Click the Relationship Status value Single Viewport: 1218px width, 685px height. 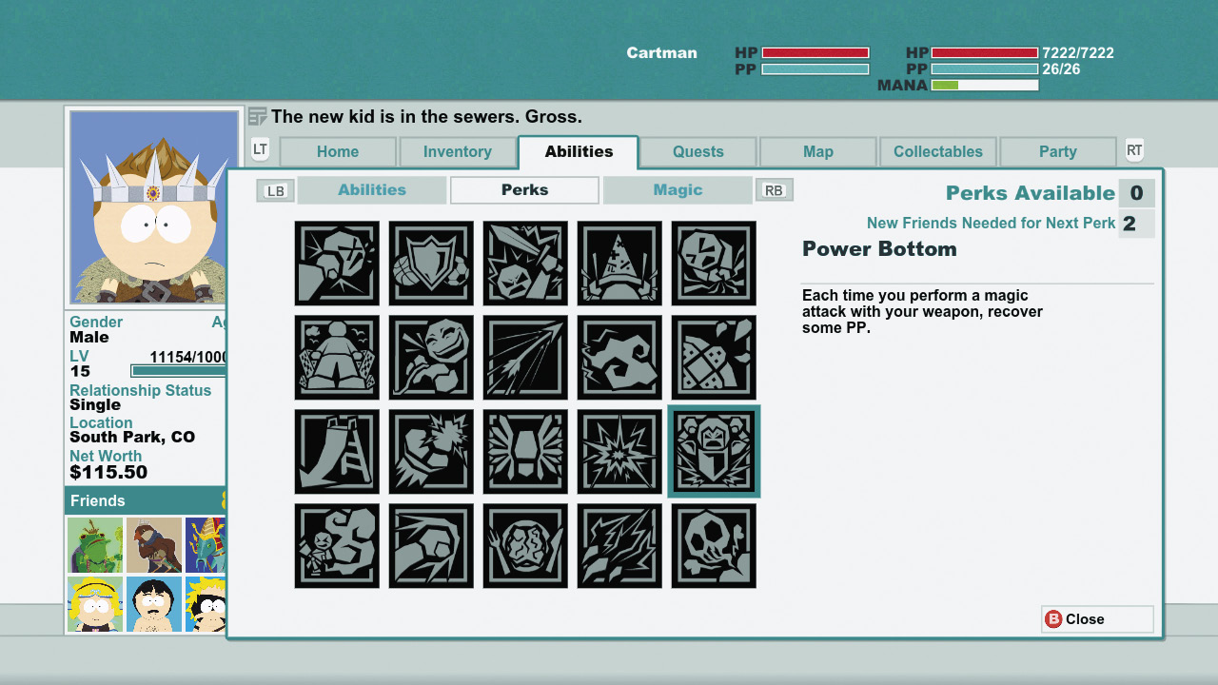coord(95,405)
